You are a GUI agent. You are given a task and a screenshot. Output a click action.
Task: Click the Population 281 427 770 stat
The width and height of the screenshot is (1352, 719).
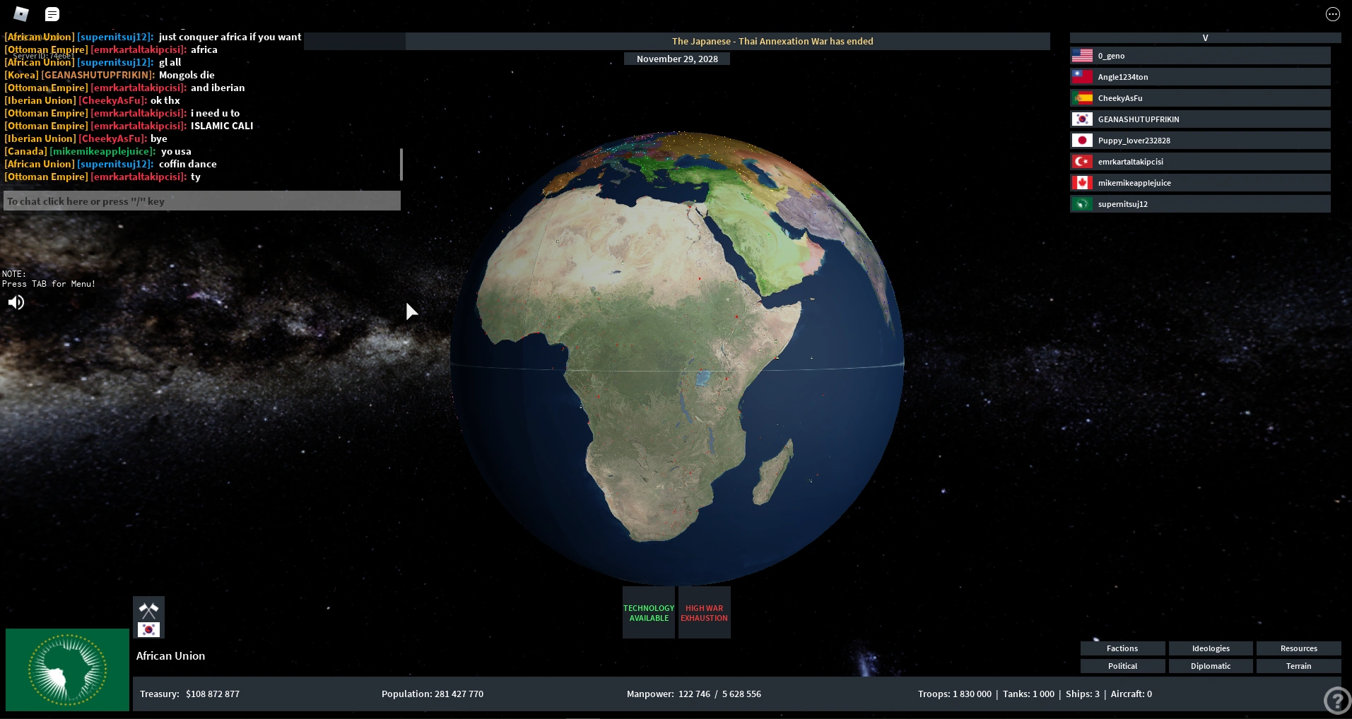point(433,694)
